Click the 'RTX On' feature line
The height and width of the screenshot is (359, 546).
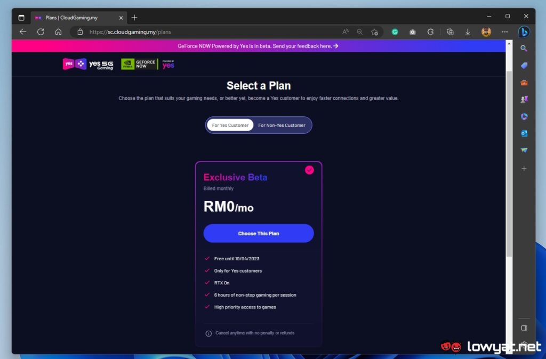[x=221, y=283]
